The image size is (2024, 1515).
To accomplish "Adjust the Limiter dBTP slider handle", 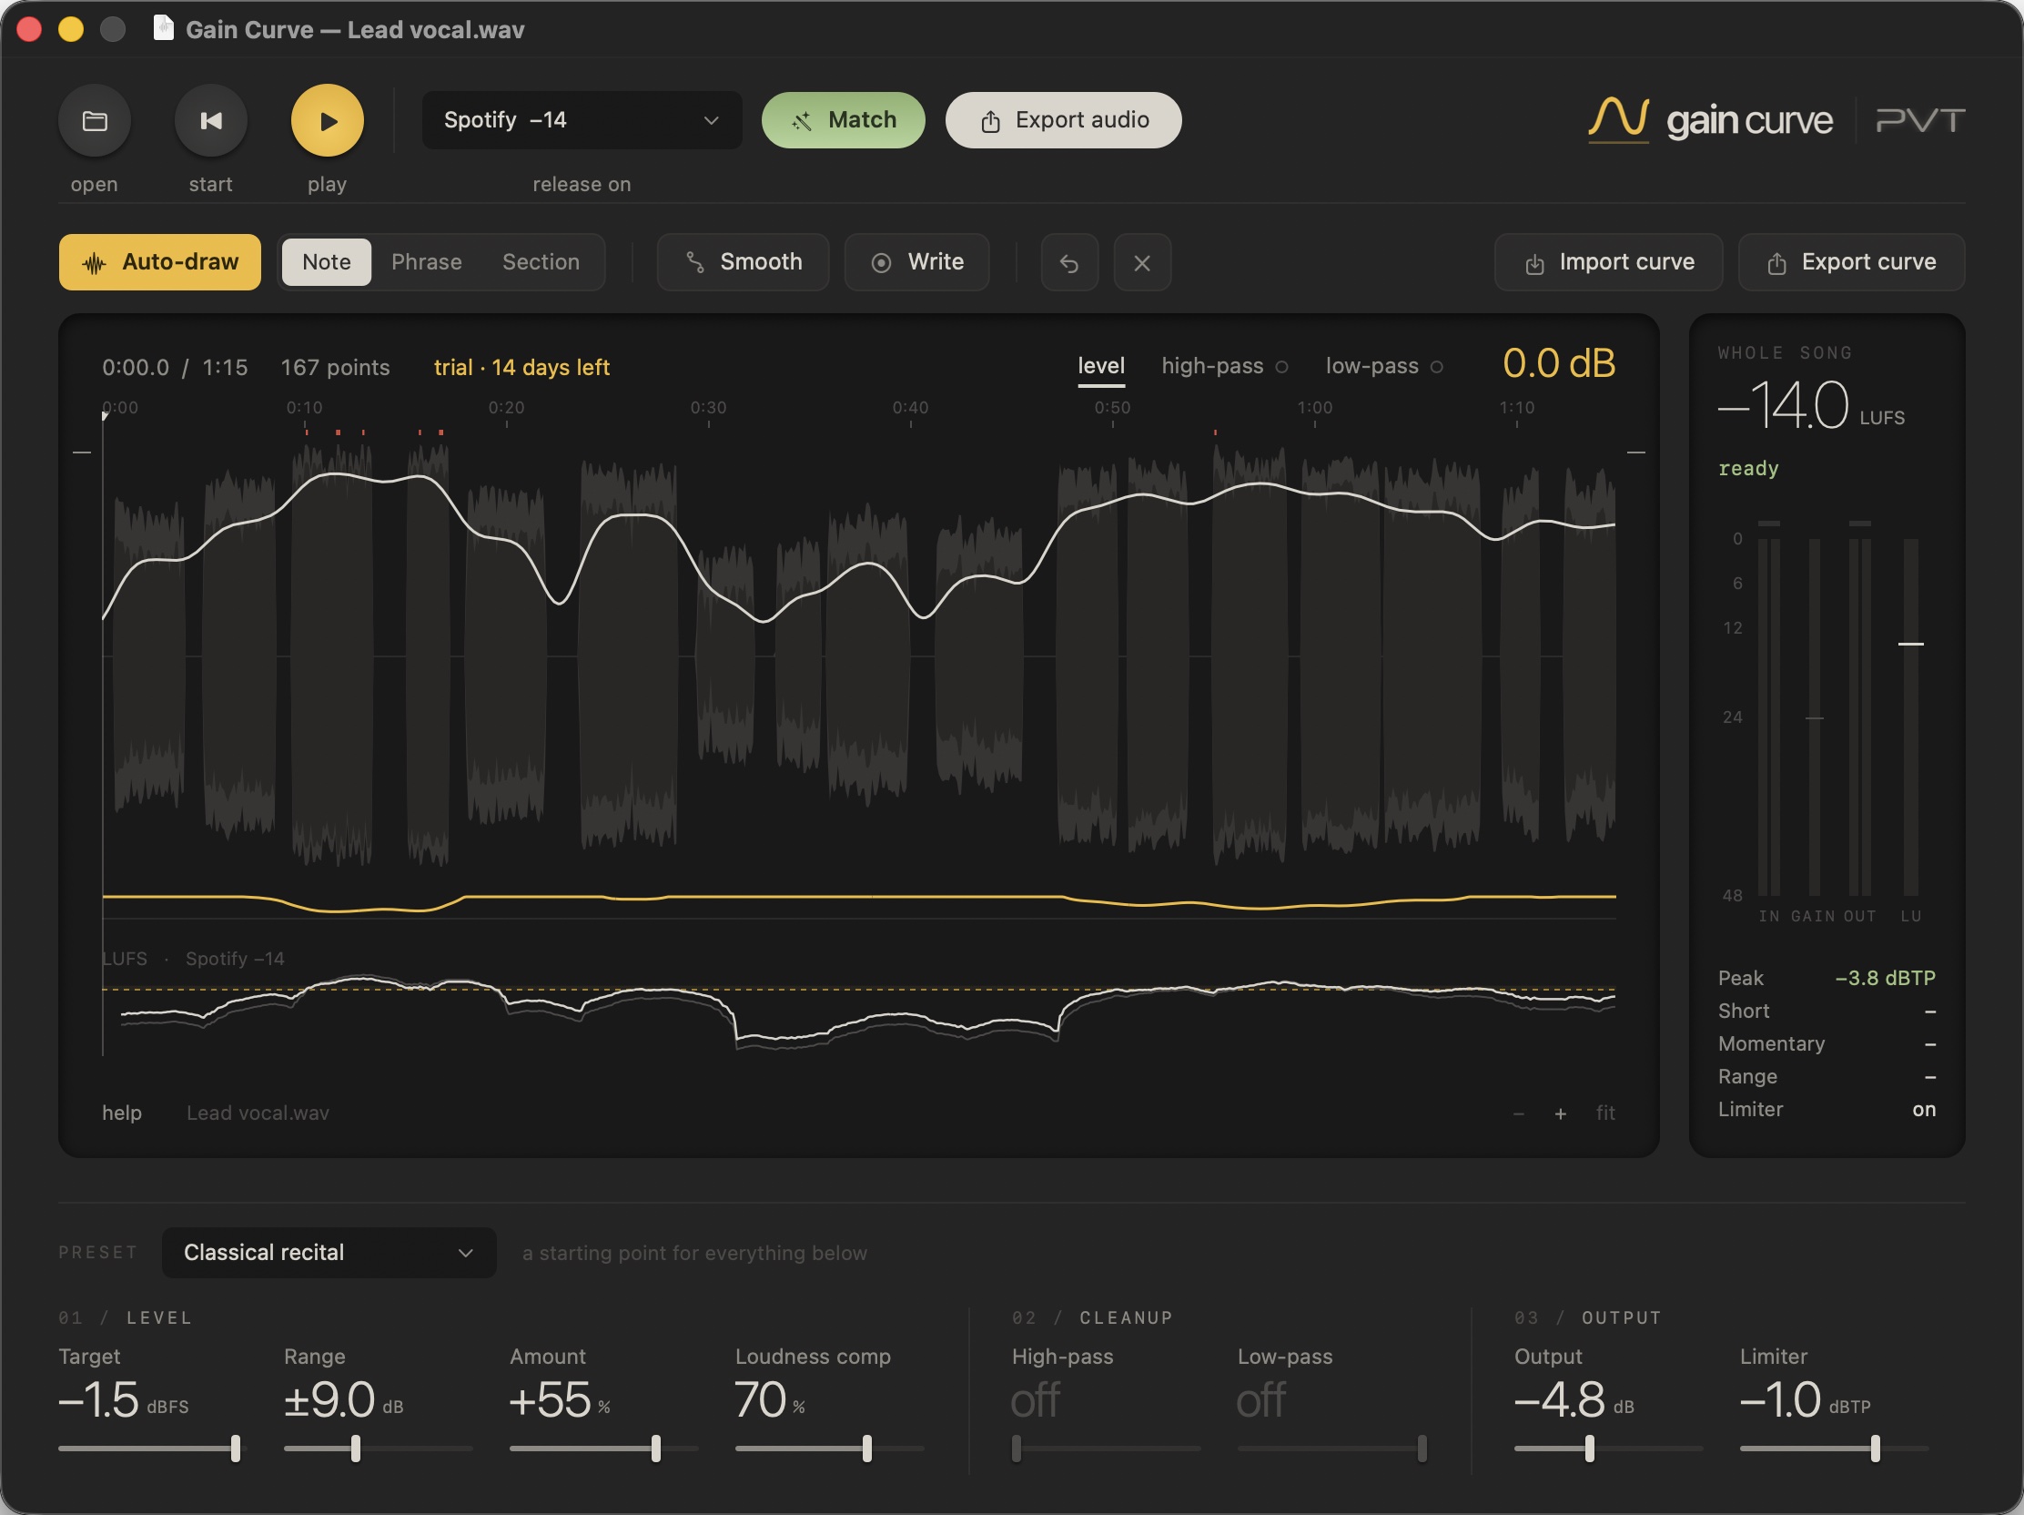I will tap(1875, 1449).
